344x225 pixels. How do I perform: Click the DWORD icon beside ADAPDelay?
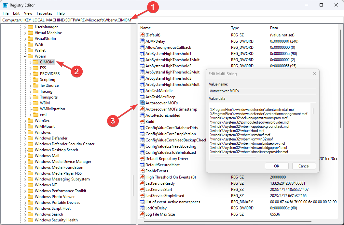142,41
